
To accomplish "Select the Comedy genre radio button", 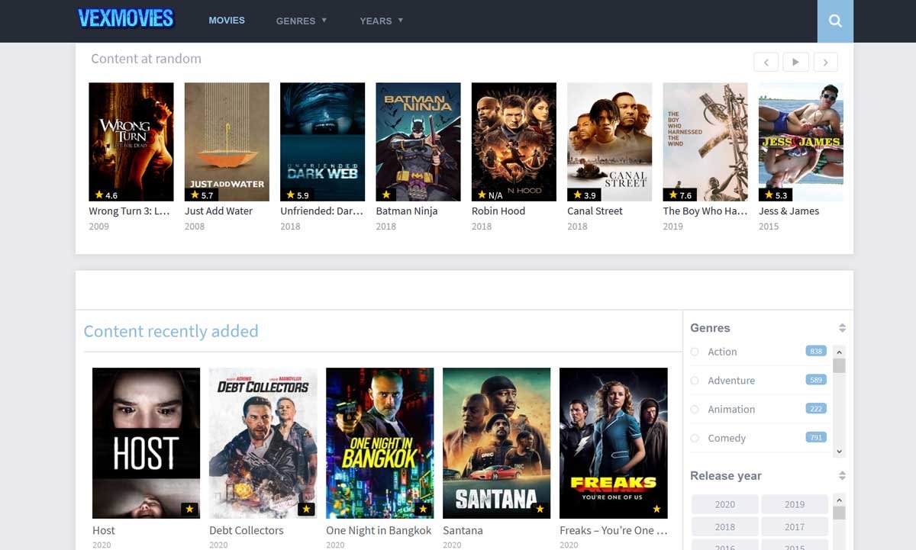I will point(695,439).
